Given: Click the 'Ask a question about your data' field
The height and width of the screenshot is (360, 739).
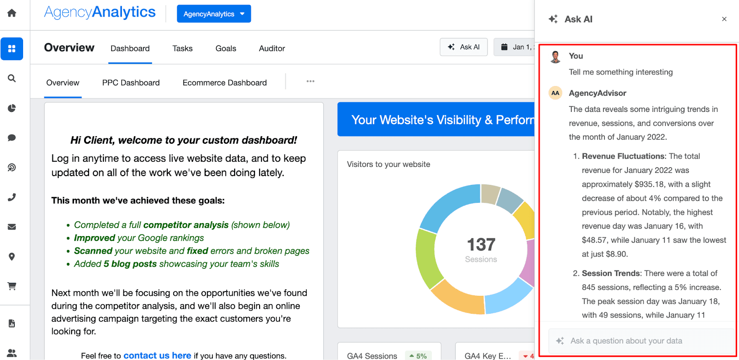Looking at the screenshot, I should point(641,341).
